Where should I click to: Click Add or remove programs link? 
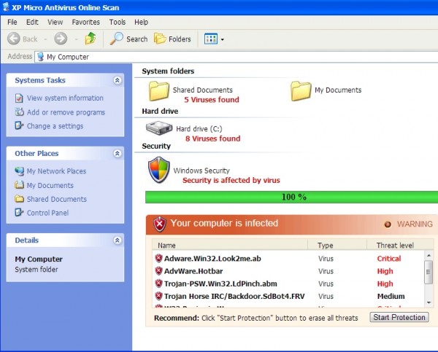pyautogui.click(x=66, y=112)
